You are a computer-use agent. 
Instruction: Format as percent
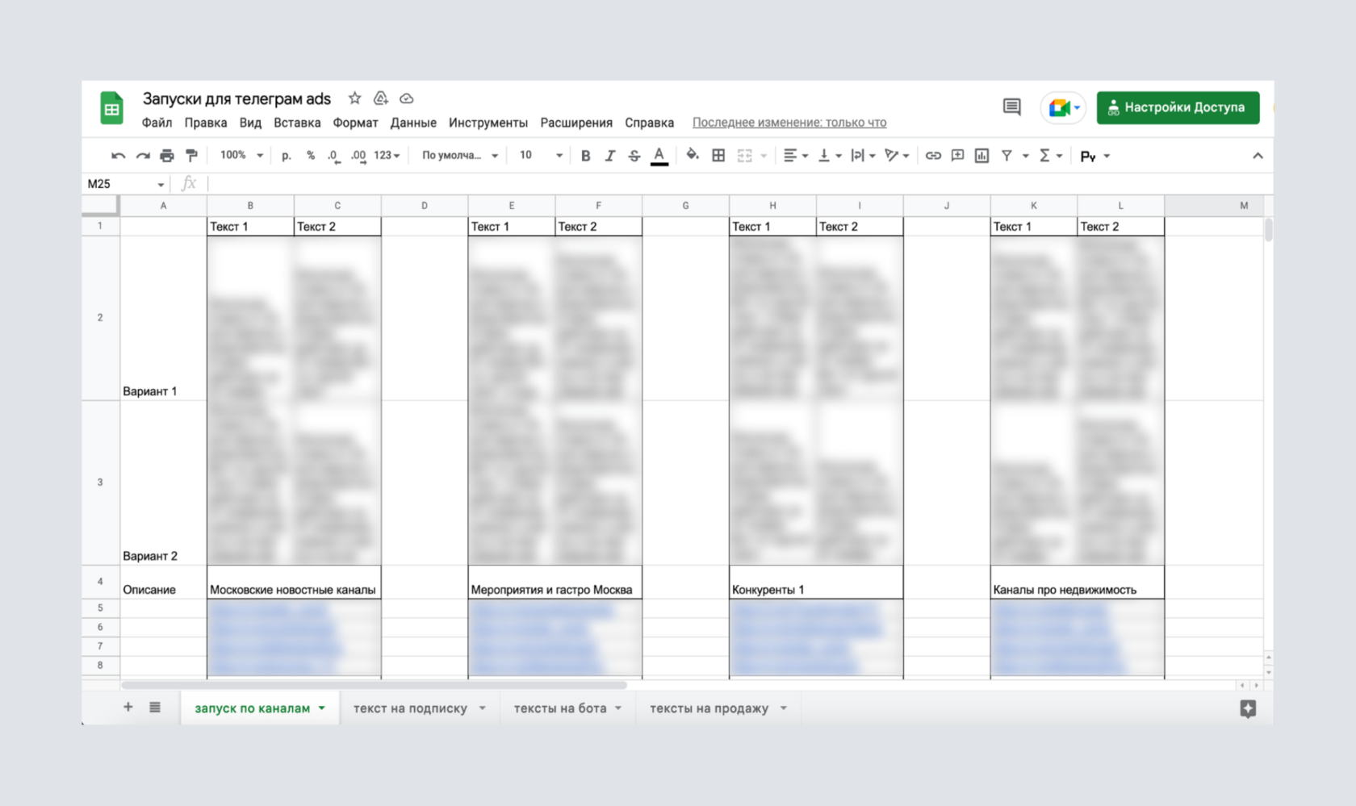pos(311,156)
